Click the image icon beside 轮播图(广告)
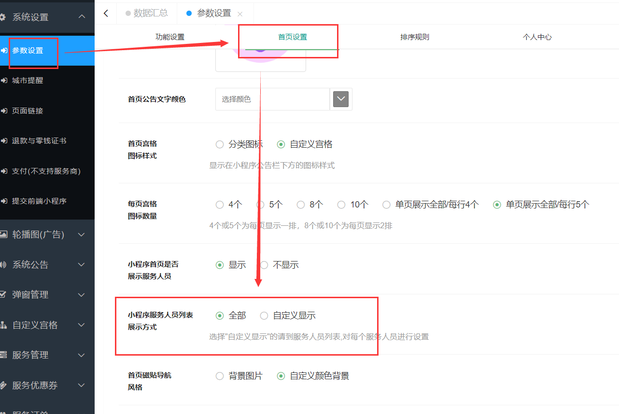 3,235
